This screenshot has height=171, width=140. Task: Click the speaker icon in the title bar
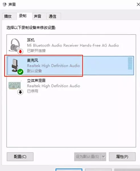(5, 5)
